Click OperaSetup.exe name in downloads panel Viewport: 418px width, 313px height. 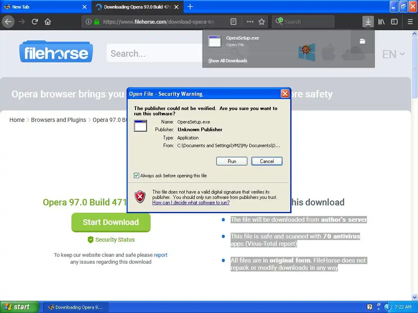(242, 38)
